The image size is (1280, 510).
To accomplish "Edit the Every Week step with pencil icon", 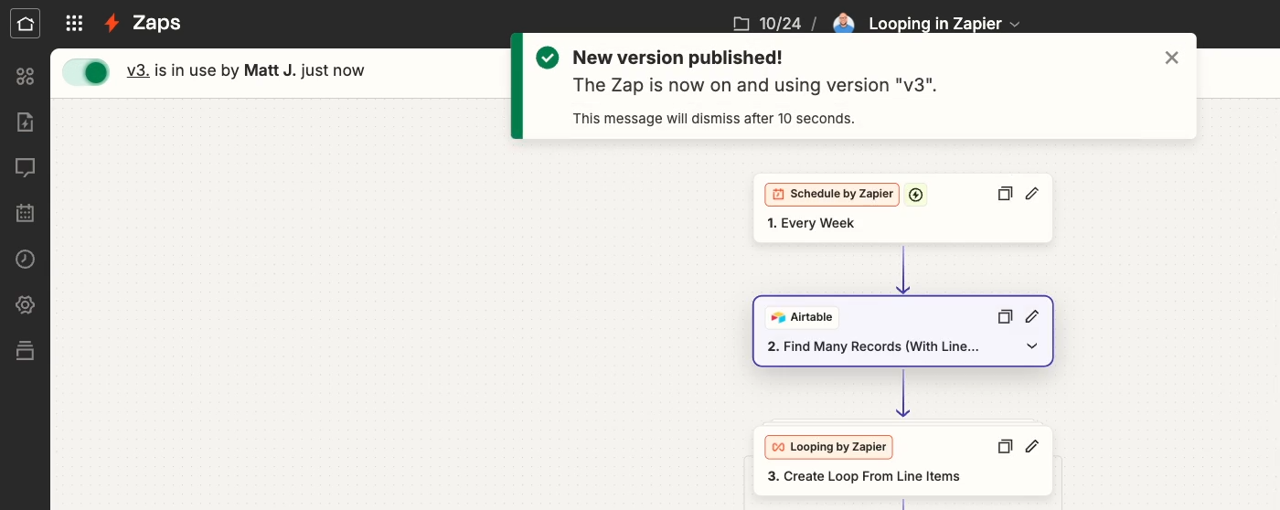I will [x=1032, y=194].
